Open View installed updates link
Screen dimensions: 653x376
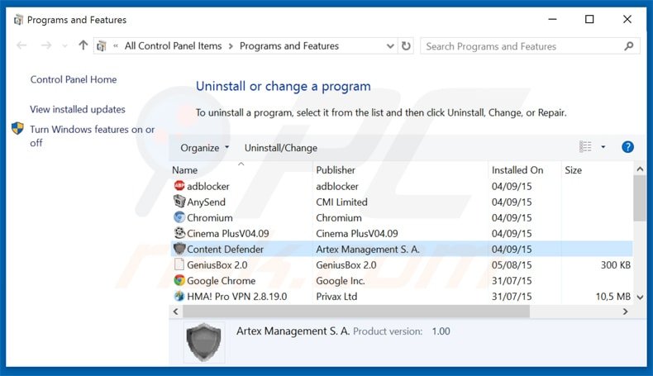click(x=78, y=109)
